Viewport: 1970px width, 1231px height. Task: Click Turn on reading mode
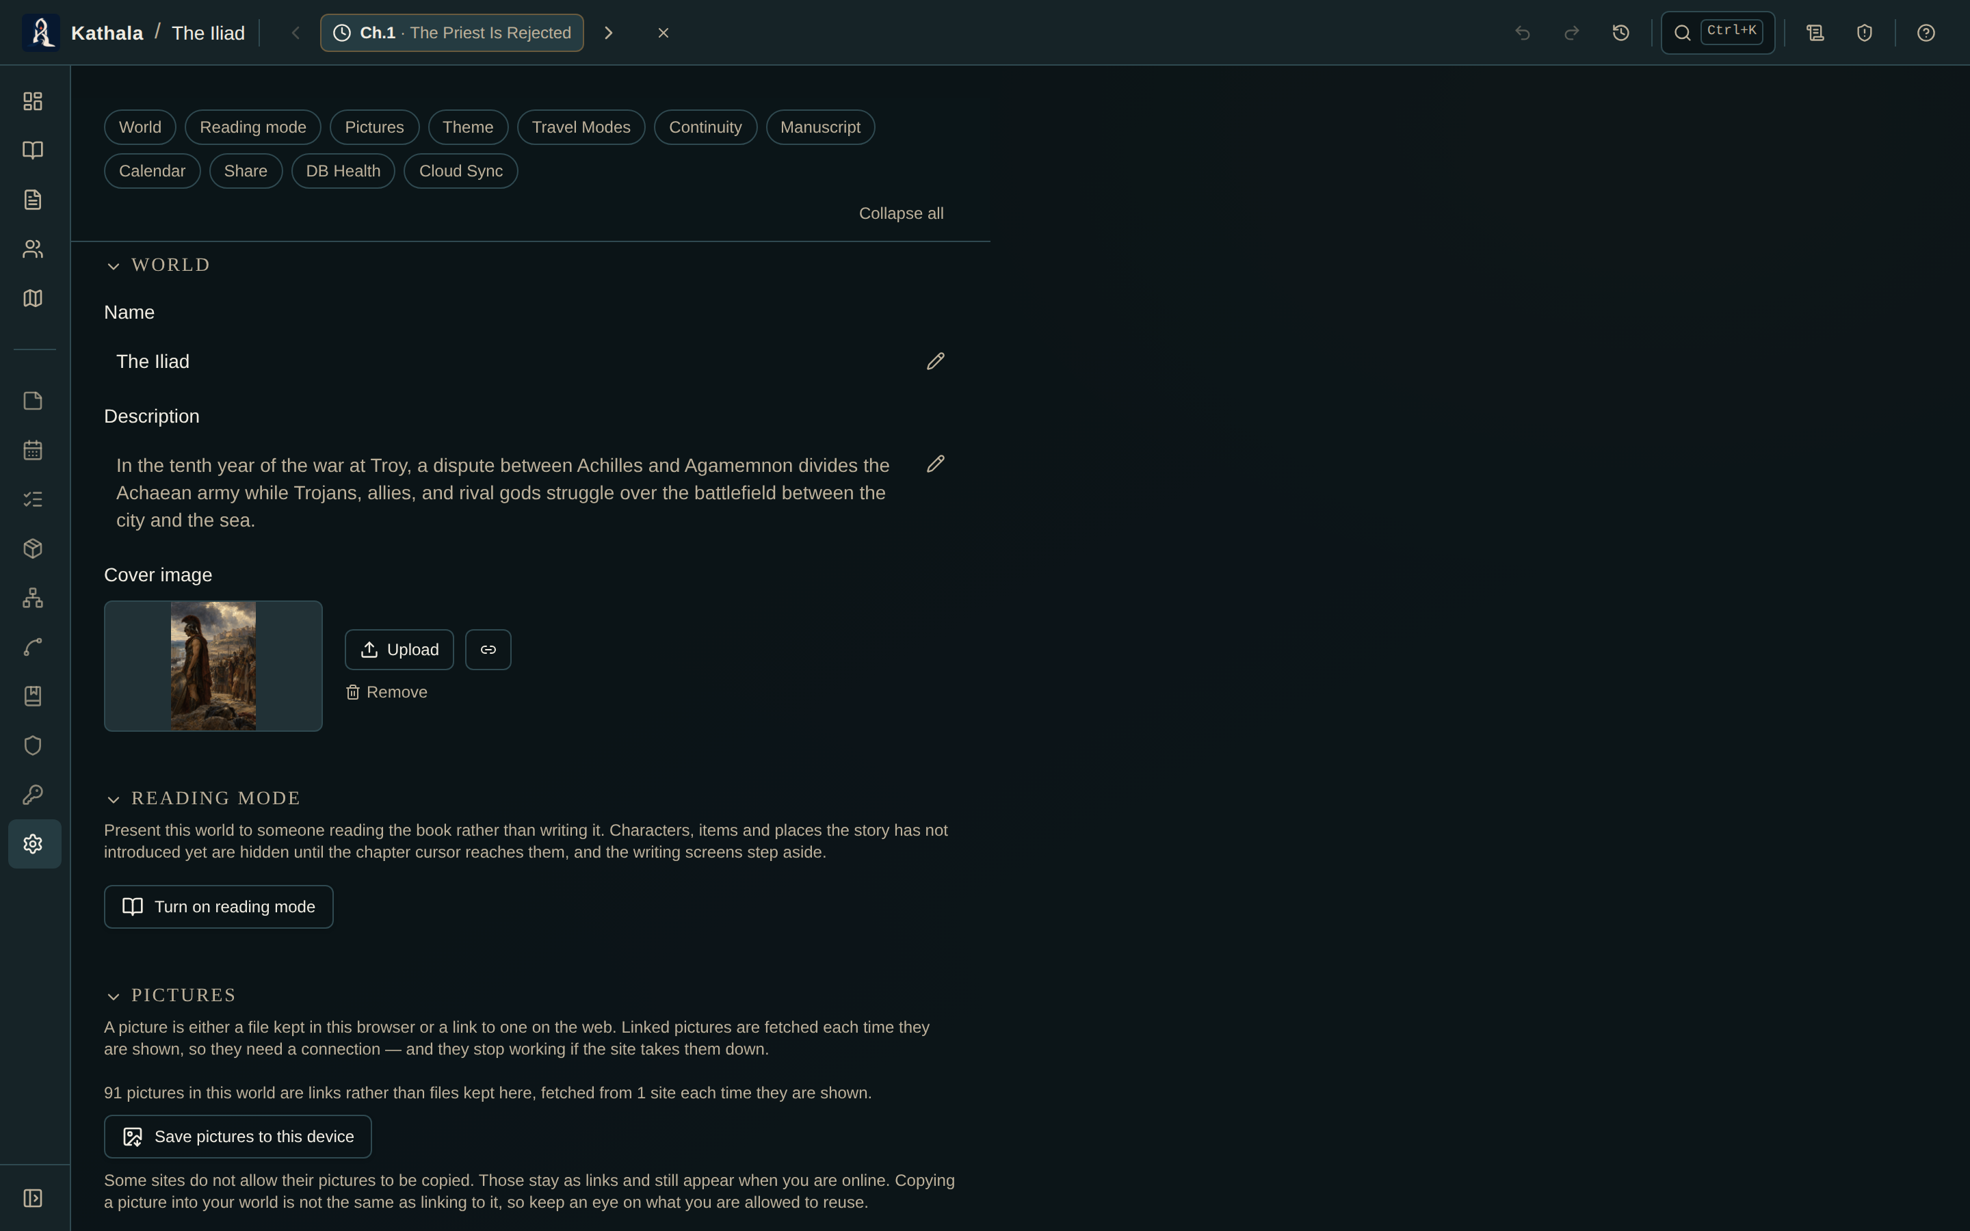tap(218, 907)
